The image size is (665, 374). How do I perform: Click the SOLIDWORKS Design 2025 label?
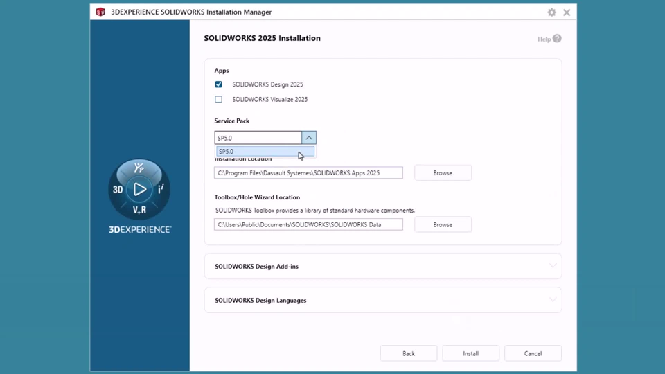point(267,84)
